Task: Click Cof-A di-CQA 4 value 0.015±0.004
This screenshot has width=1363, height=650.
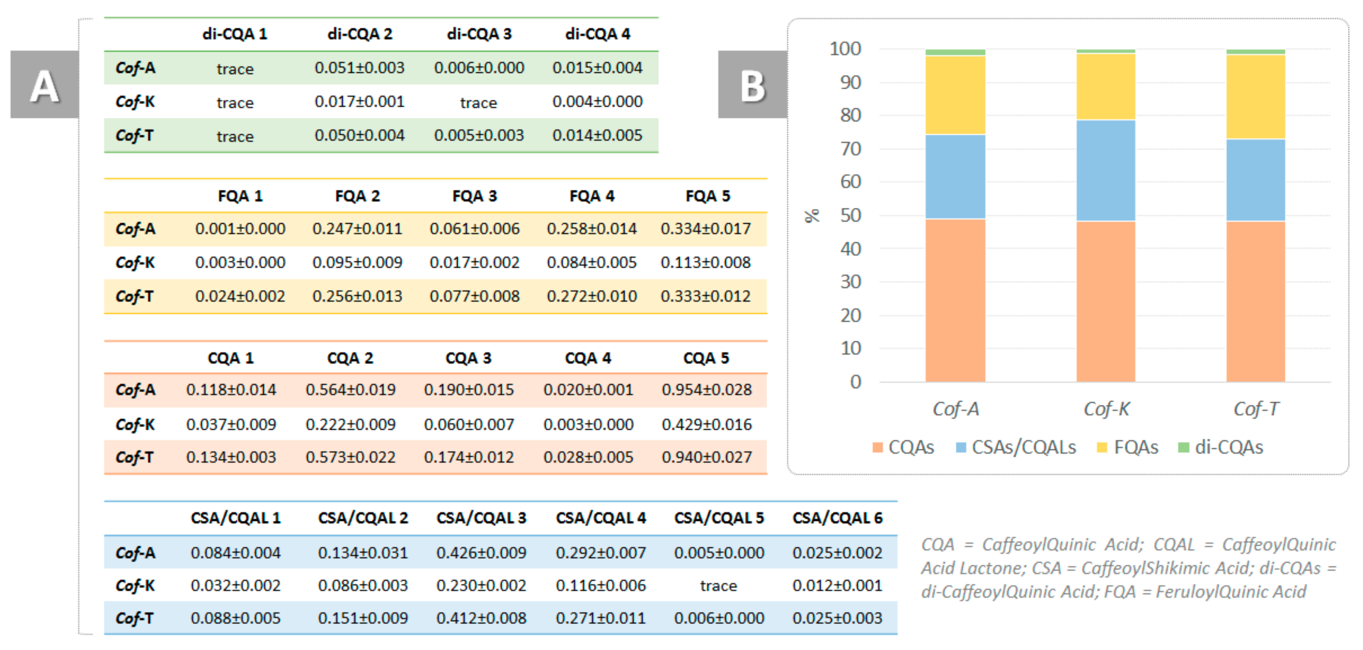Action: (x=597, y=68)
